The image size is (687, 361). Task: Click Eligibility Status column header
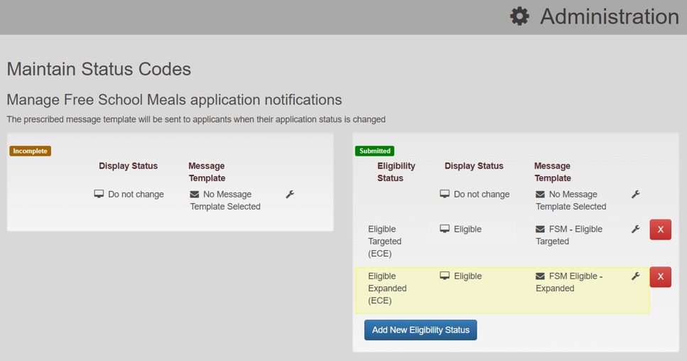click(396, 172)
